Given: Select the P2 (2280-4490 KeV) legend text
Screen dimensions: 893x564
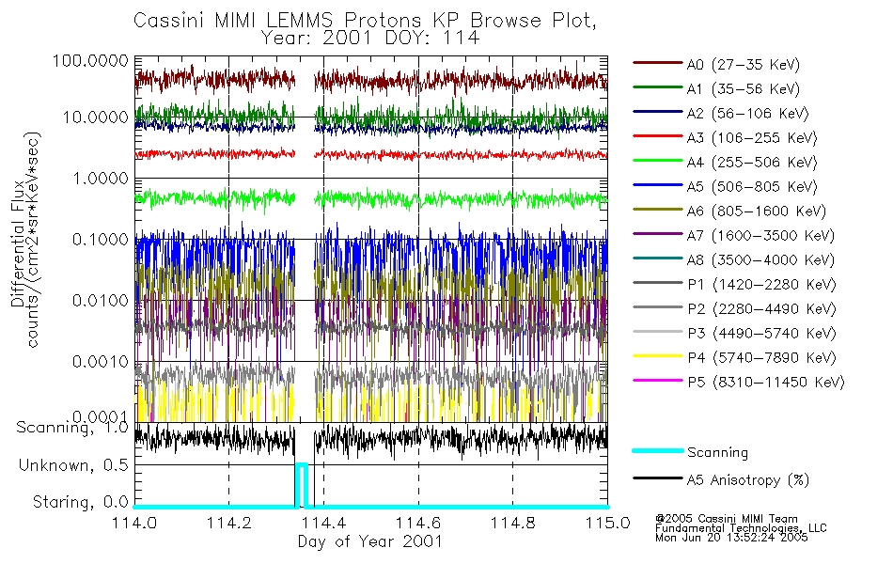Looking at the screenshot, I should pos(762,309).
